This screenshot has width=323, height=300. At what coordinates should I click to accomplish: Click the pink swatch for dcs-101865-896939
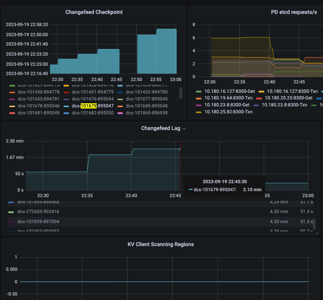coord(120,113)
